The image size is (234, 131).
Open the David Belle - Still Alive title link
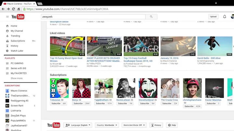pyautogui.click(x=209, y=58)
